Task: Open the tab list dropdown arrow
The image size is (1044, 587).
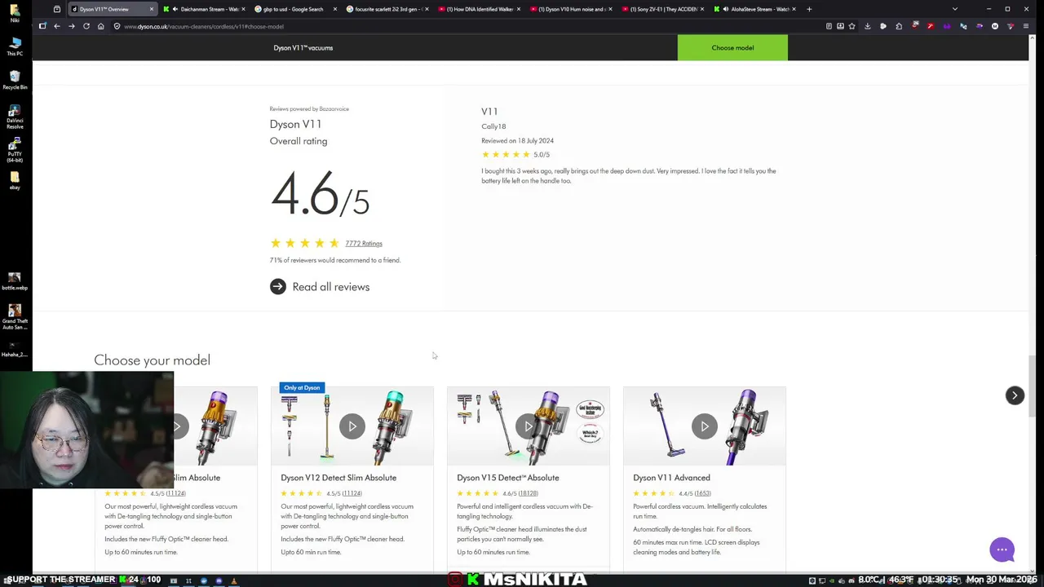Action: pos(955,9)
